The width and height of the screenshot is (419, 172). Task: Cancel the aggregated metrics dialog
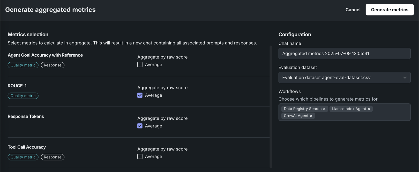(x=353, y=10)
